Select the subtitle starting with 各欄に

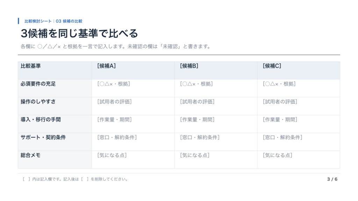coord(115,46)
